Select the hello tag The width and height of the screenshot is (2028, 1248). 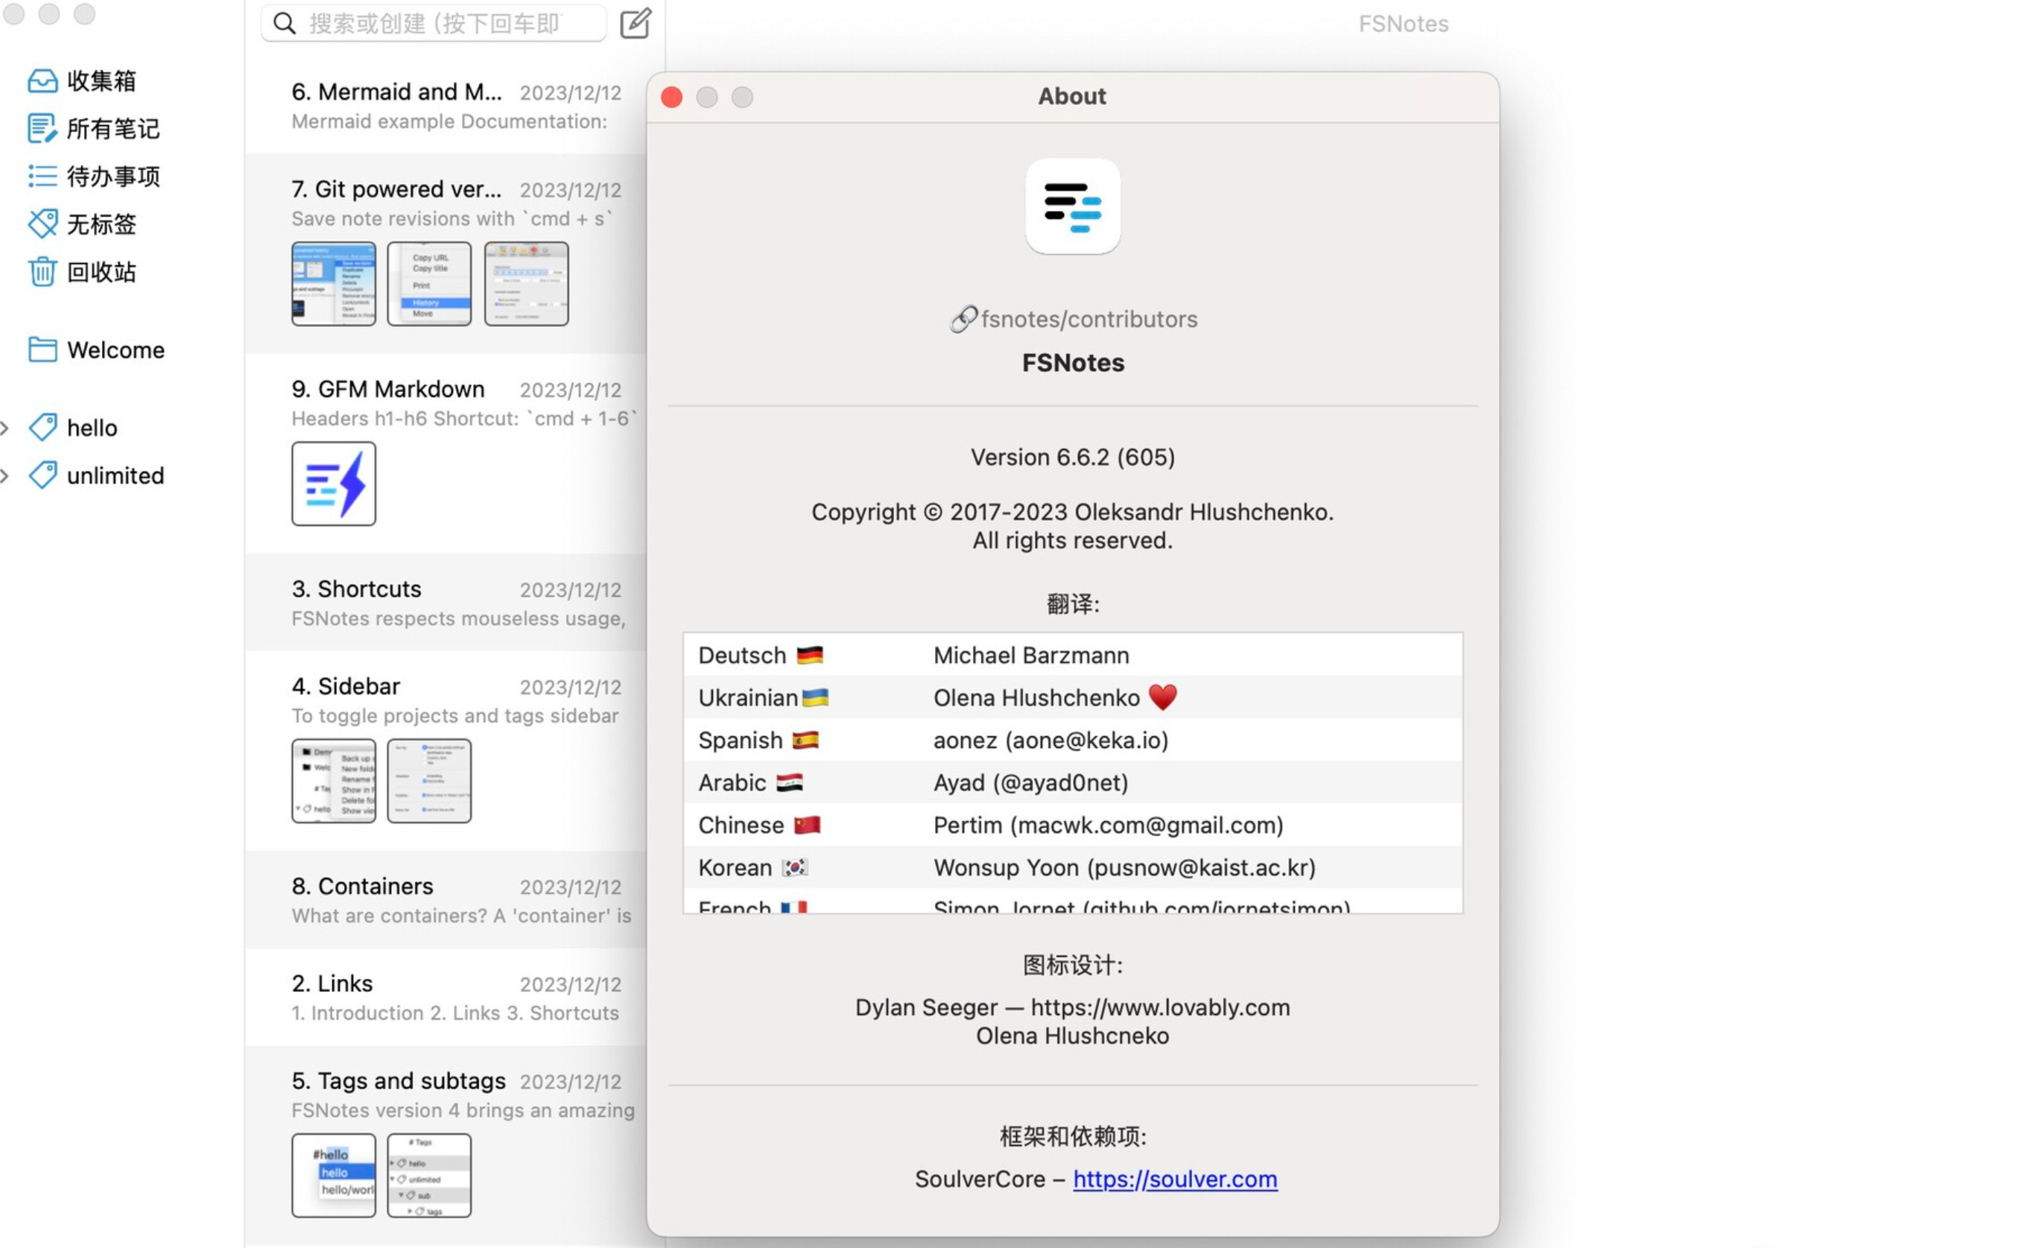tap(72, 428)
